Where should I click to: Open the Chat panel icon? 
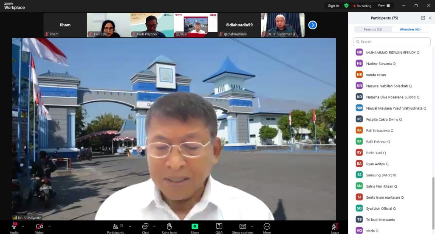tap(145, 226)
